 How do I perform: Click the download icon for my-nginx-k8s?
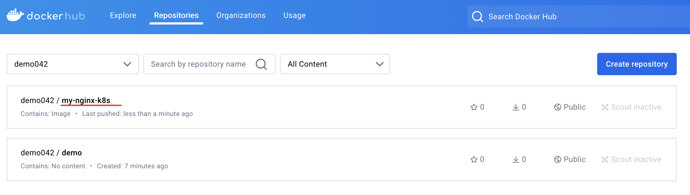(x=516, y=107)
